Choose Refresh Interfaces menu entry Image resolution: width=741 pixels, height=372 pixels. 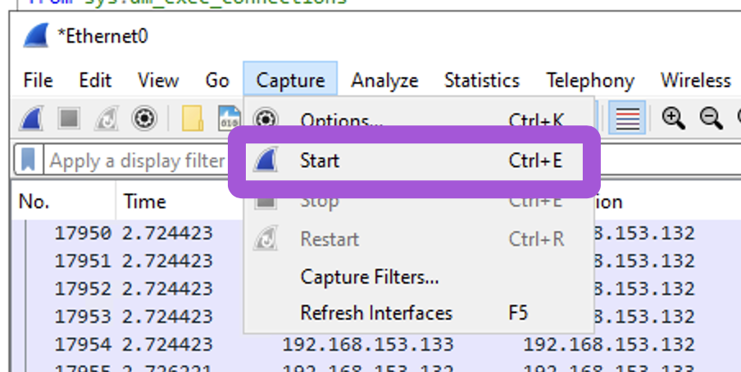point(418,313)
